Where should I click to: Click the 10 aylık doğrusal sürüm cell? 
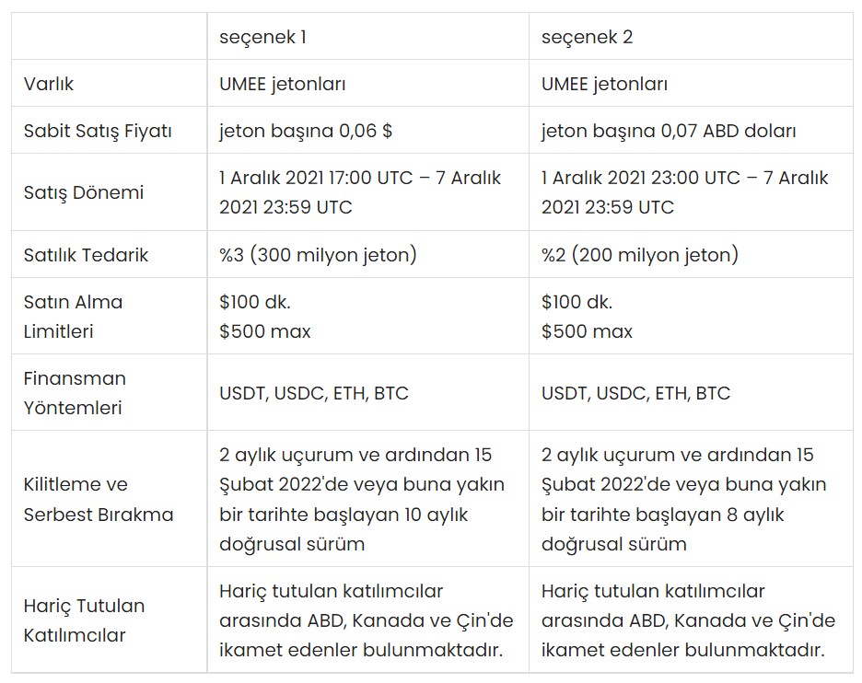[359, 499]
